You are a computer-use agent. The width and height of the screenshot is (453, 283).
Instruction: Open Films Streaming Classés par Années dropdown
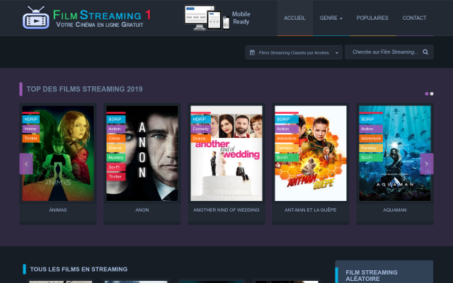coord(294,52)
